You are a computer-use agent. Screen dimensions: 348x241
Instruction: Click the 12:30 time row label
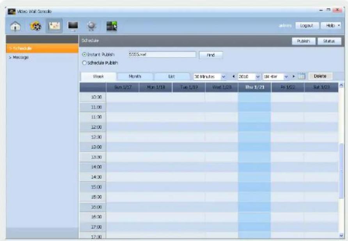pos(93,137)
